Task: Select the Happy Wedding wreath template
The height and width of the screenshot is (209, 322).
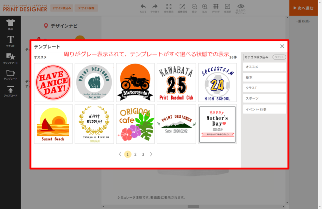Action: point(95,124)
